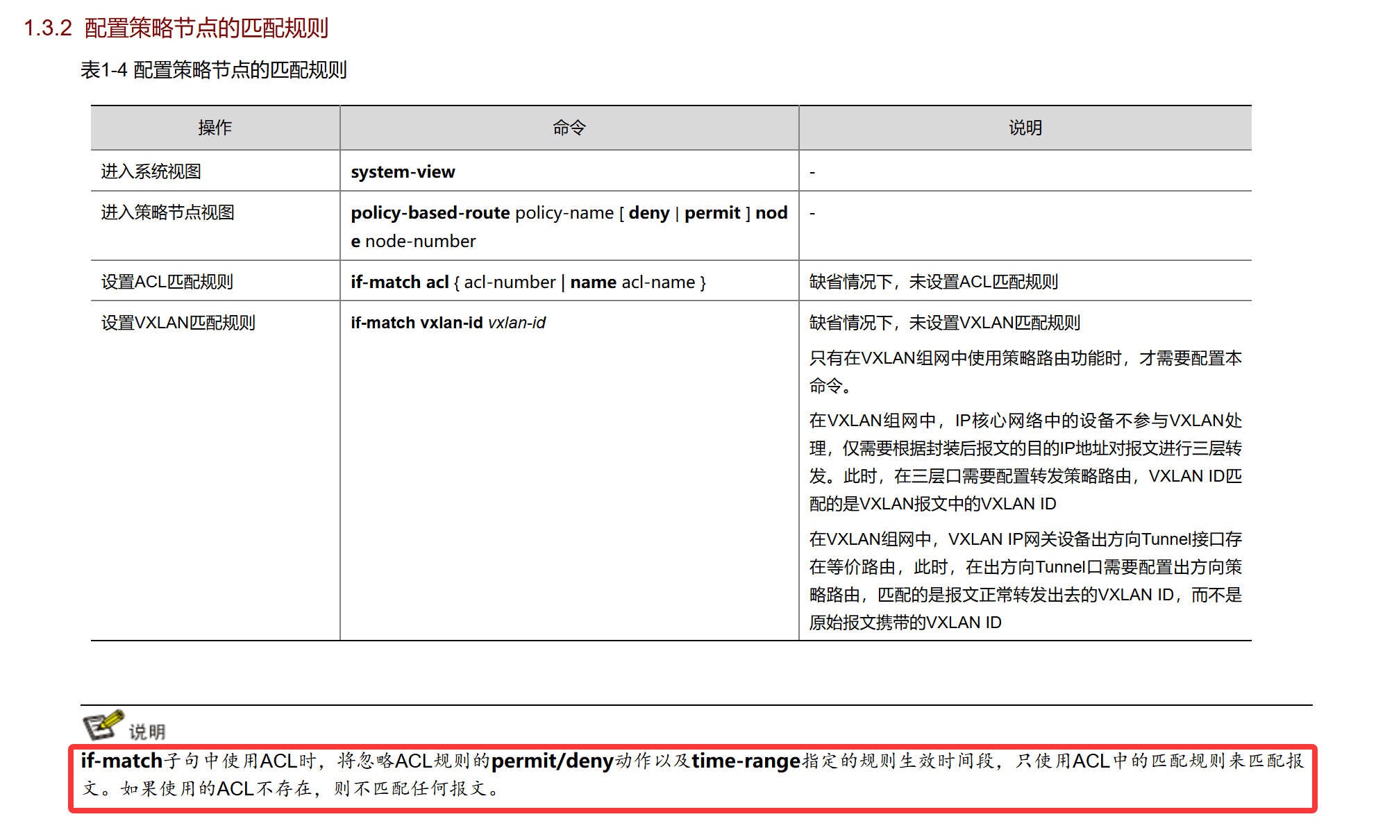Click the 设置ACL匹配规则 operation cell

pyautogui.click(x=167, y=282)
